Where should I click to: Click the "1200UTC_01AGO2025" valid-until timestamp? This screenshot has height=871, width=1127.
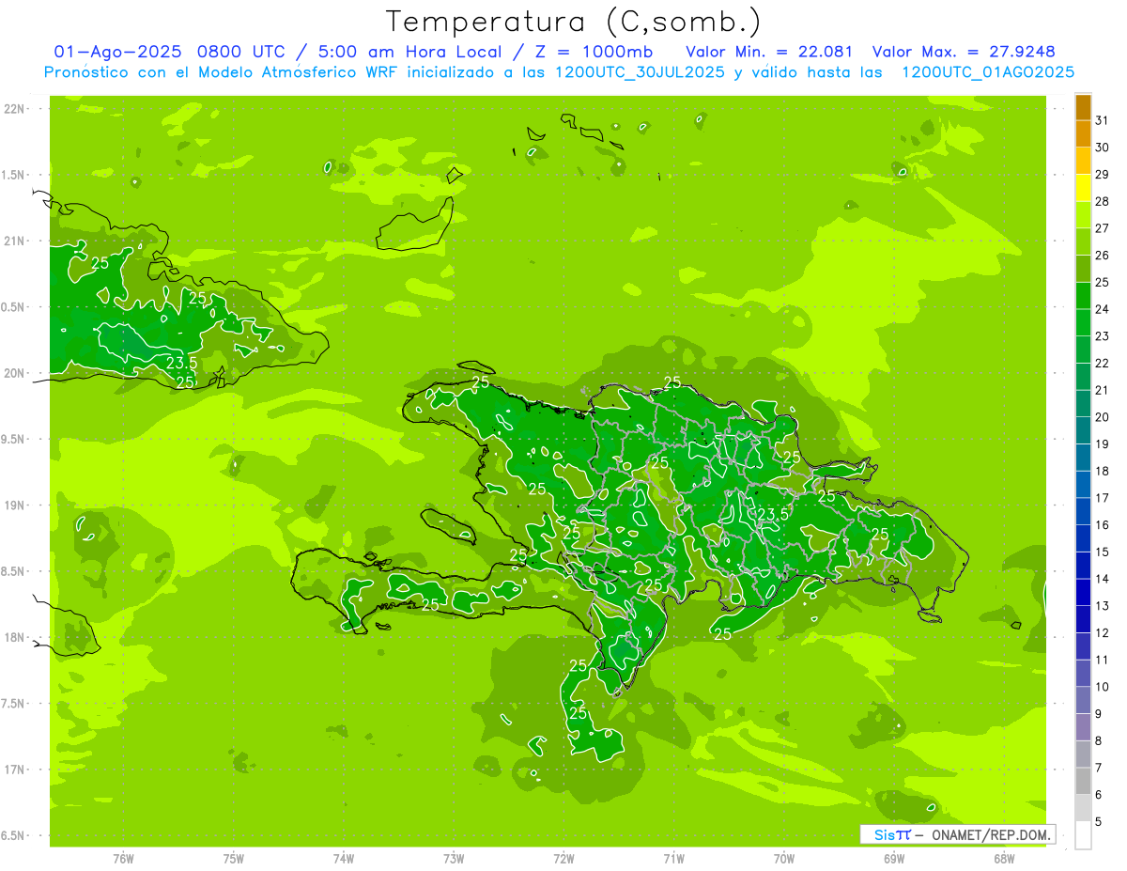point(988,72)
